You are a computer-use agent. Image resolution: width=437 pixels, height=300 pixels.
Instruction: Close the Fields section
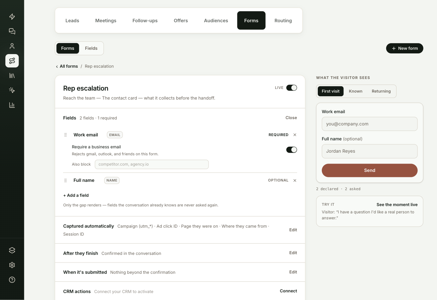(291, 118)
